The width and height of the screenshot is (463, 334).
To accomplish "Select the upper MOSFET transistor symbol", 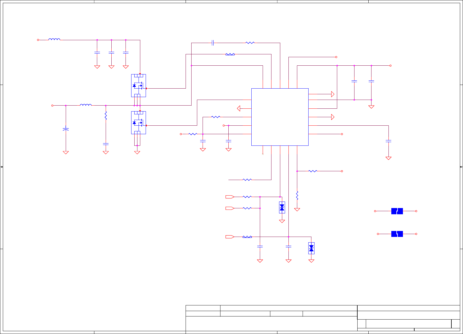I will pyautogui.click(x=139, y=85).
